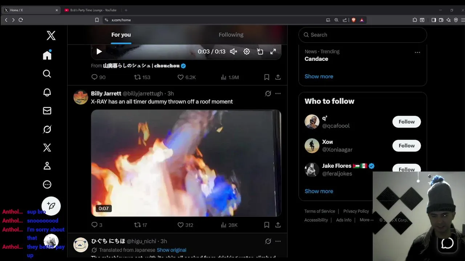The image size is (465, 261).
Task: View analytics showing 1.9M views
Action: pos(230,77)
